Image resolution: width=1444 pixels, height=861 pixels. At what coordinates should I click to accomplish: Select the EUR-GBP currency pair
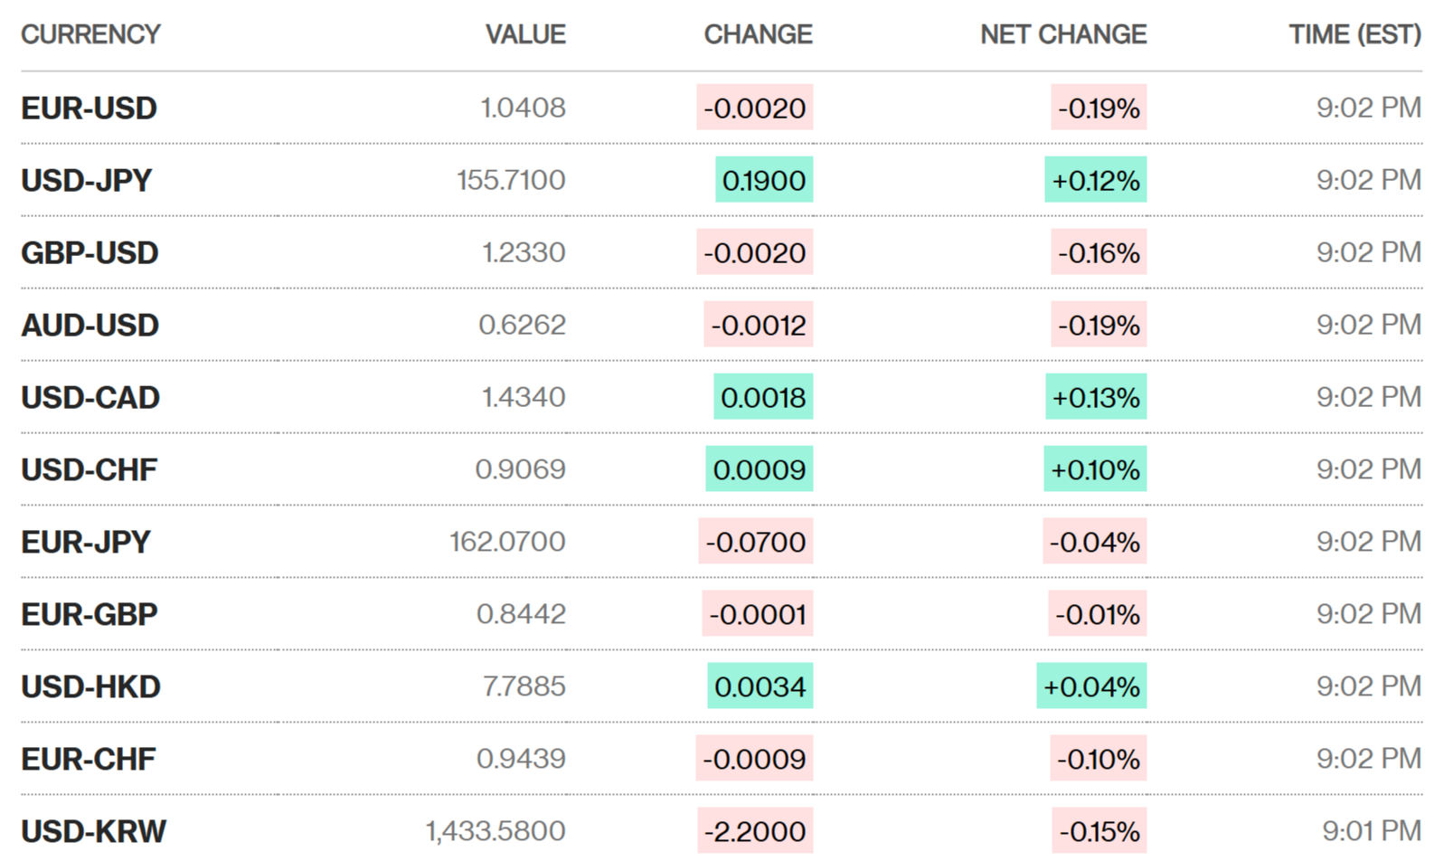point(89,615)
